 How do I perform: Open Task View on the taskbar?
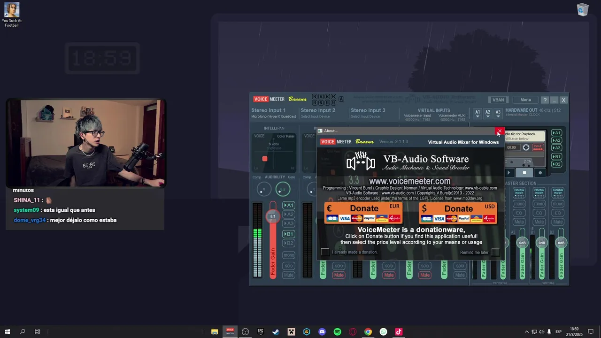tap(38, 332)
